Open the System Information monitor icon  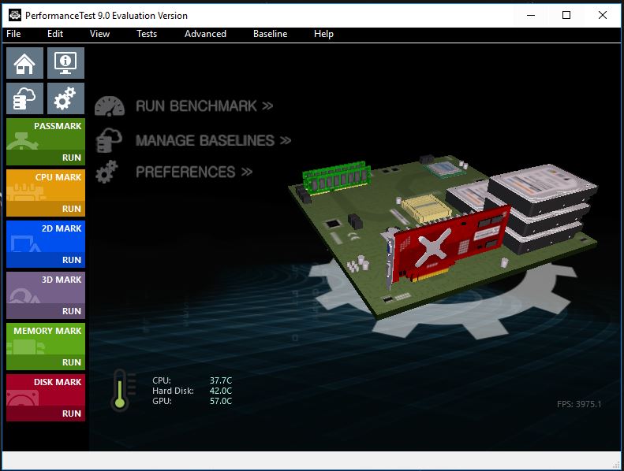[65, 63]
